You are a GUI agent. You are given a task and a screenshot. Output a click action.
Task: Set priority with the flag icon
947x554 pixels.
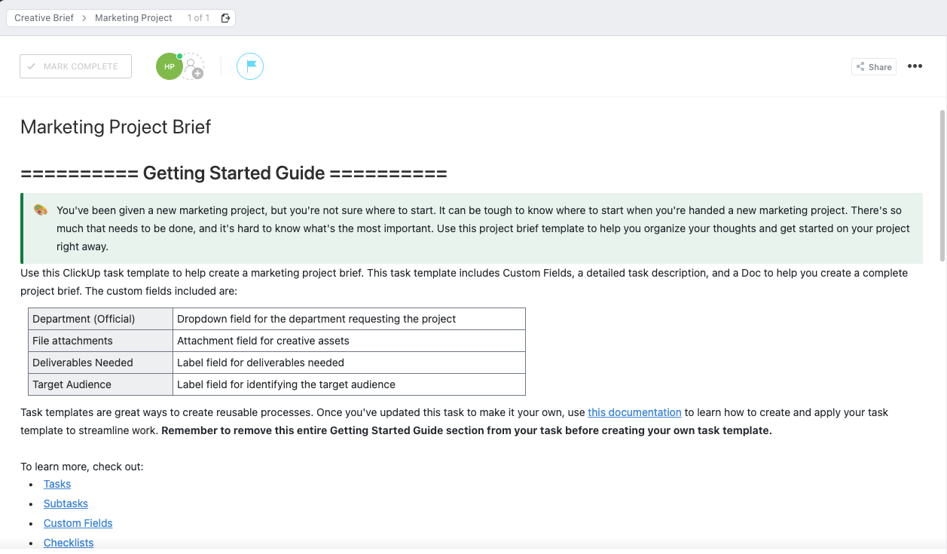[x=250, y=66]
